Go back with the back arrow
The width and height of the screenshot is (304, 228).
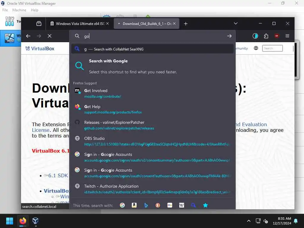[28, 36]
